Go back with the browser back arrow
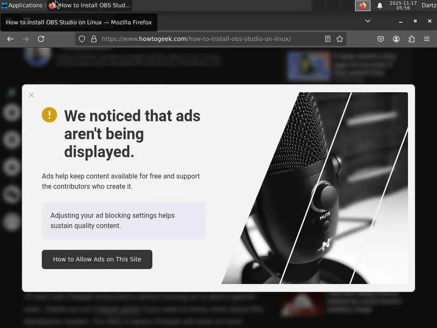Image resolution: width=437 pixels, height=328 pixels. pos(10,39)
